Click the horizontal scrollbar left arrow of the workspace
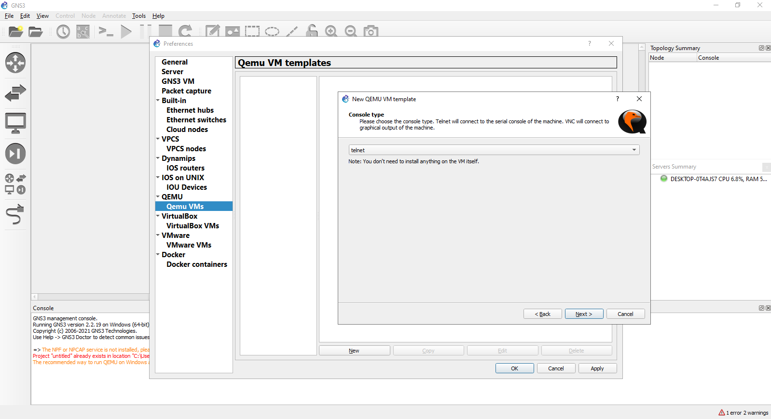 click(35, 297)
